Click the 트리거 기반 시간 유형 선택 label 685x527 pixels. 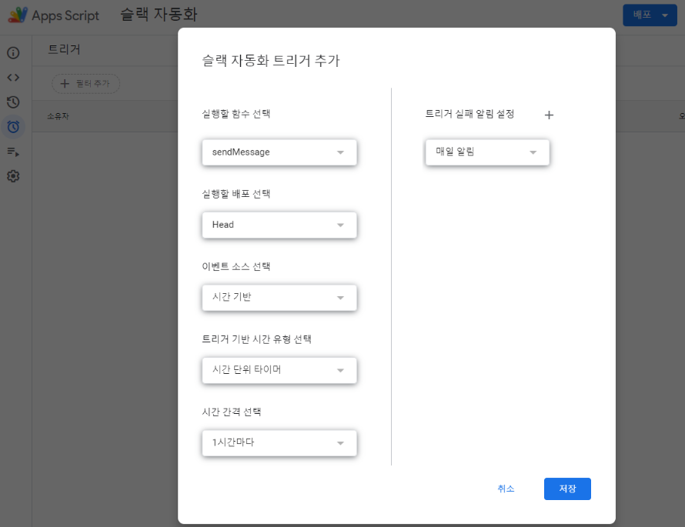[256, 339]
